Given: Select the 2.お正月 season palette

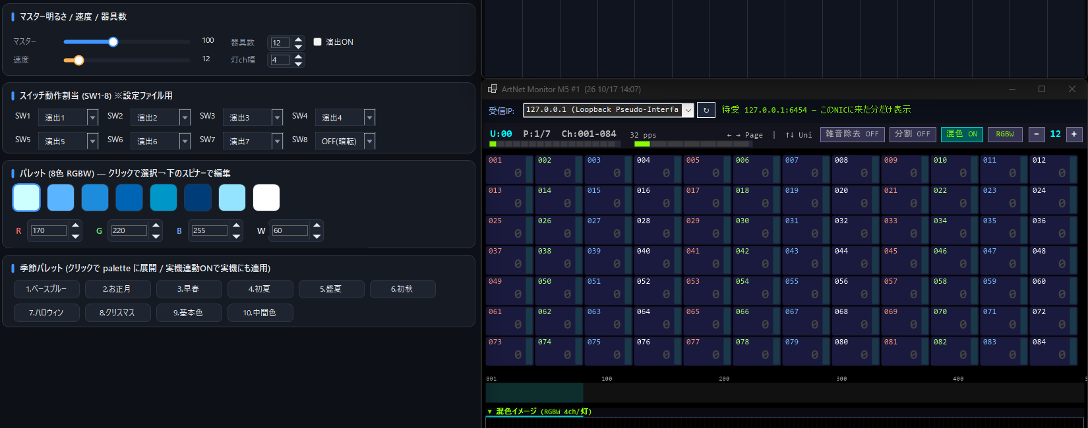Looking at the screenshot, I should [118, 289].
